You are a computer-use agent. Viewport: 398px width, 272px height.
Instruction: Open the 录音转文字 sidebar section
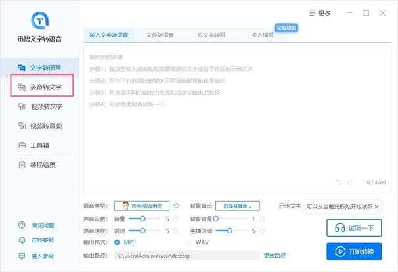[x=39, y=87]
